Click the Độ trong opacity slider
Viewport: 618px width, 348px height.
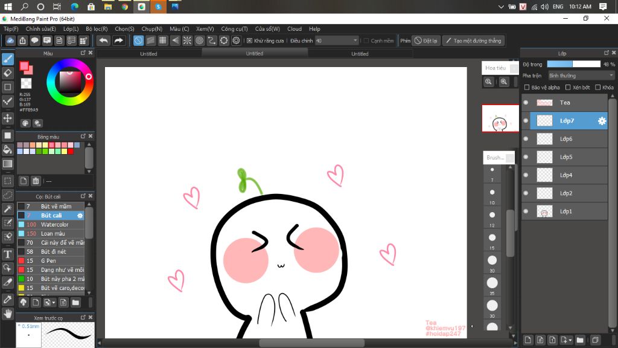point(573,64)
